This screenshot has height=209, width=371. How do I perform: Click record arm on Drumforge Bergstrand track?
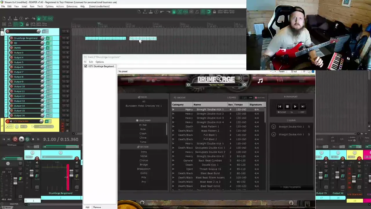(x=11, y=38)
